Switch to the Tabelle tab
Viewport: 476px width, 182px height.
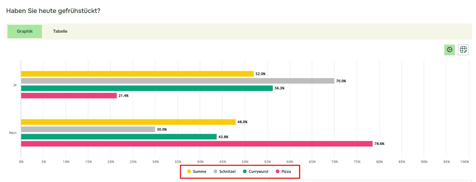pos(60,31)
